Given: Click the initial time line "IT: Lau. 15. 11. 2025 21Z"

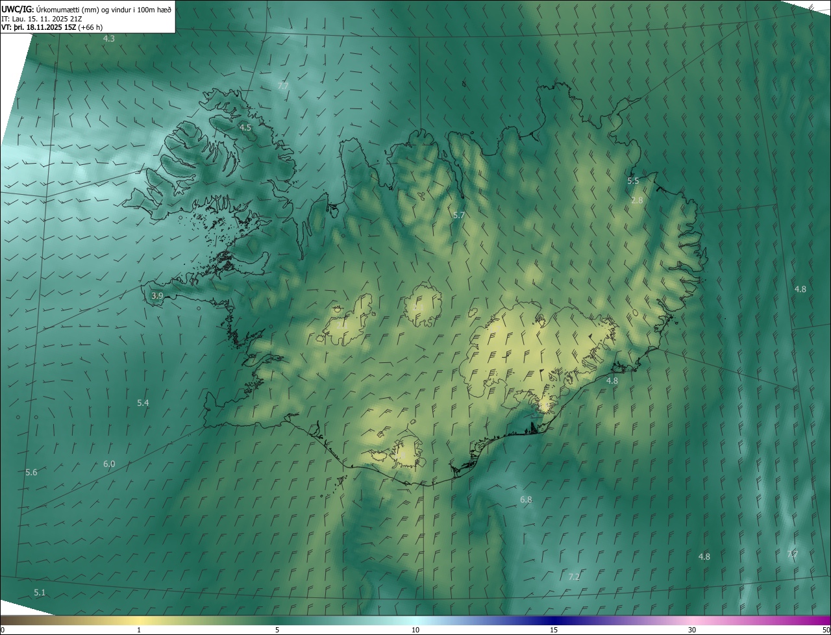Looking at the screenshot, I should point(42,18).
